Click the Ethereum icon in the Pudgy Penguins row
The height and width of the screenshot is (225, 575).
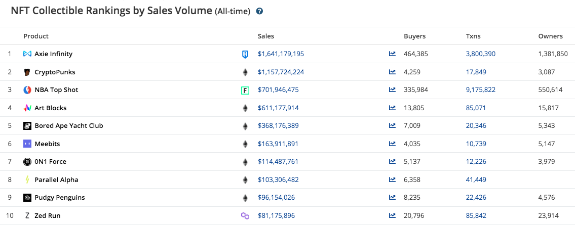(245, 198)
